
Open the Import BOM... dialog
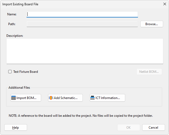(28, 98)
